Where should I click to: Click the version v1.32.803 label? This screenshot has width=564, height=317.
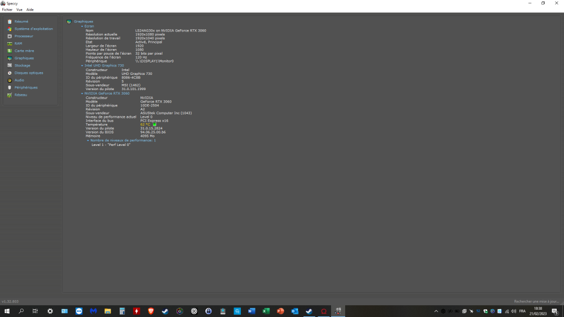tap(10, 302)
